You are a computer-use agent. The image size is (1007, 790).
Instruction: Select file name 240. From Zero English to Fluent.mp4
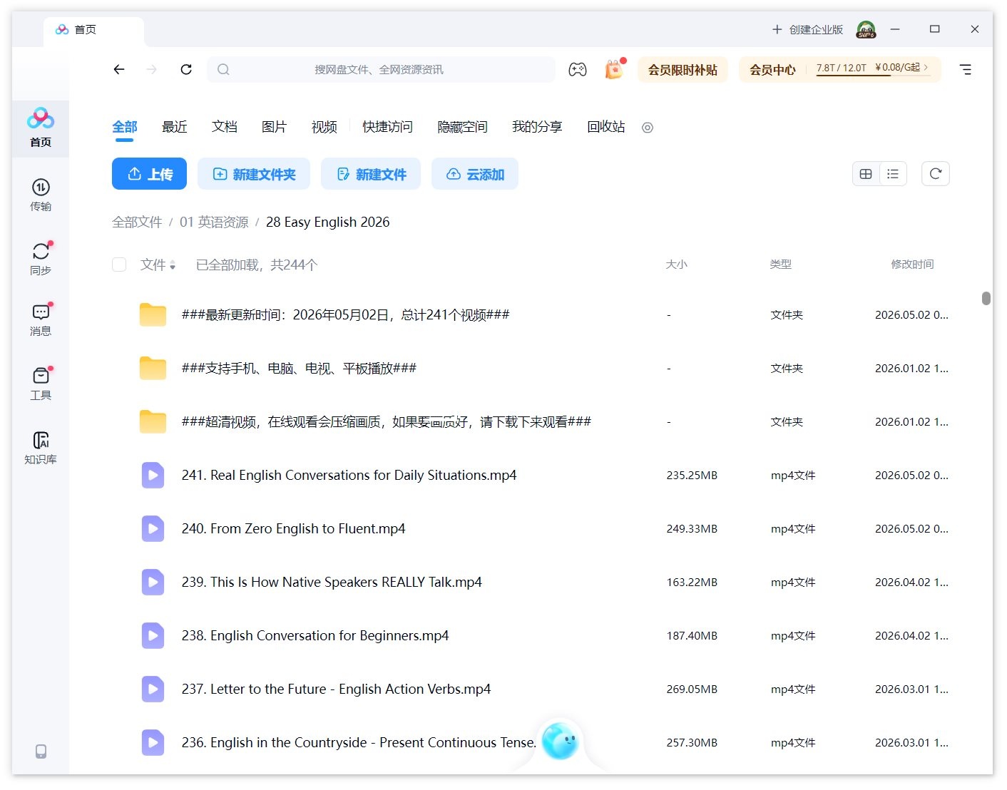(293, 528)
